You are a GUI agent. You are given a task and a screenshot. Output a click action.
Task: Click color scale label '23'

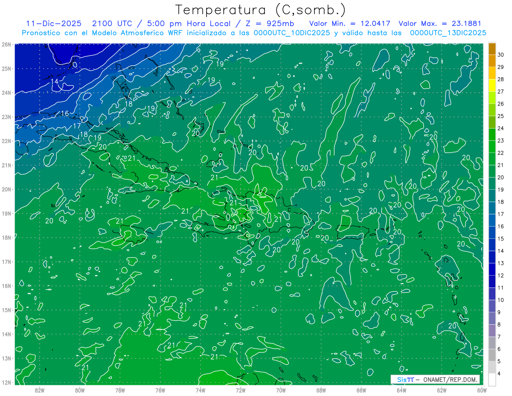(x=501, y=141)
